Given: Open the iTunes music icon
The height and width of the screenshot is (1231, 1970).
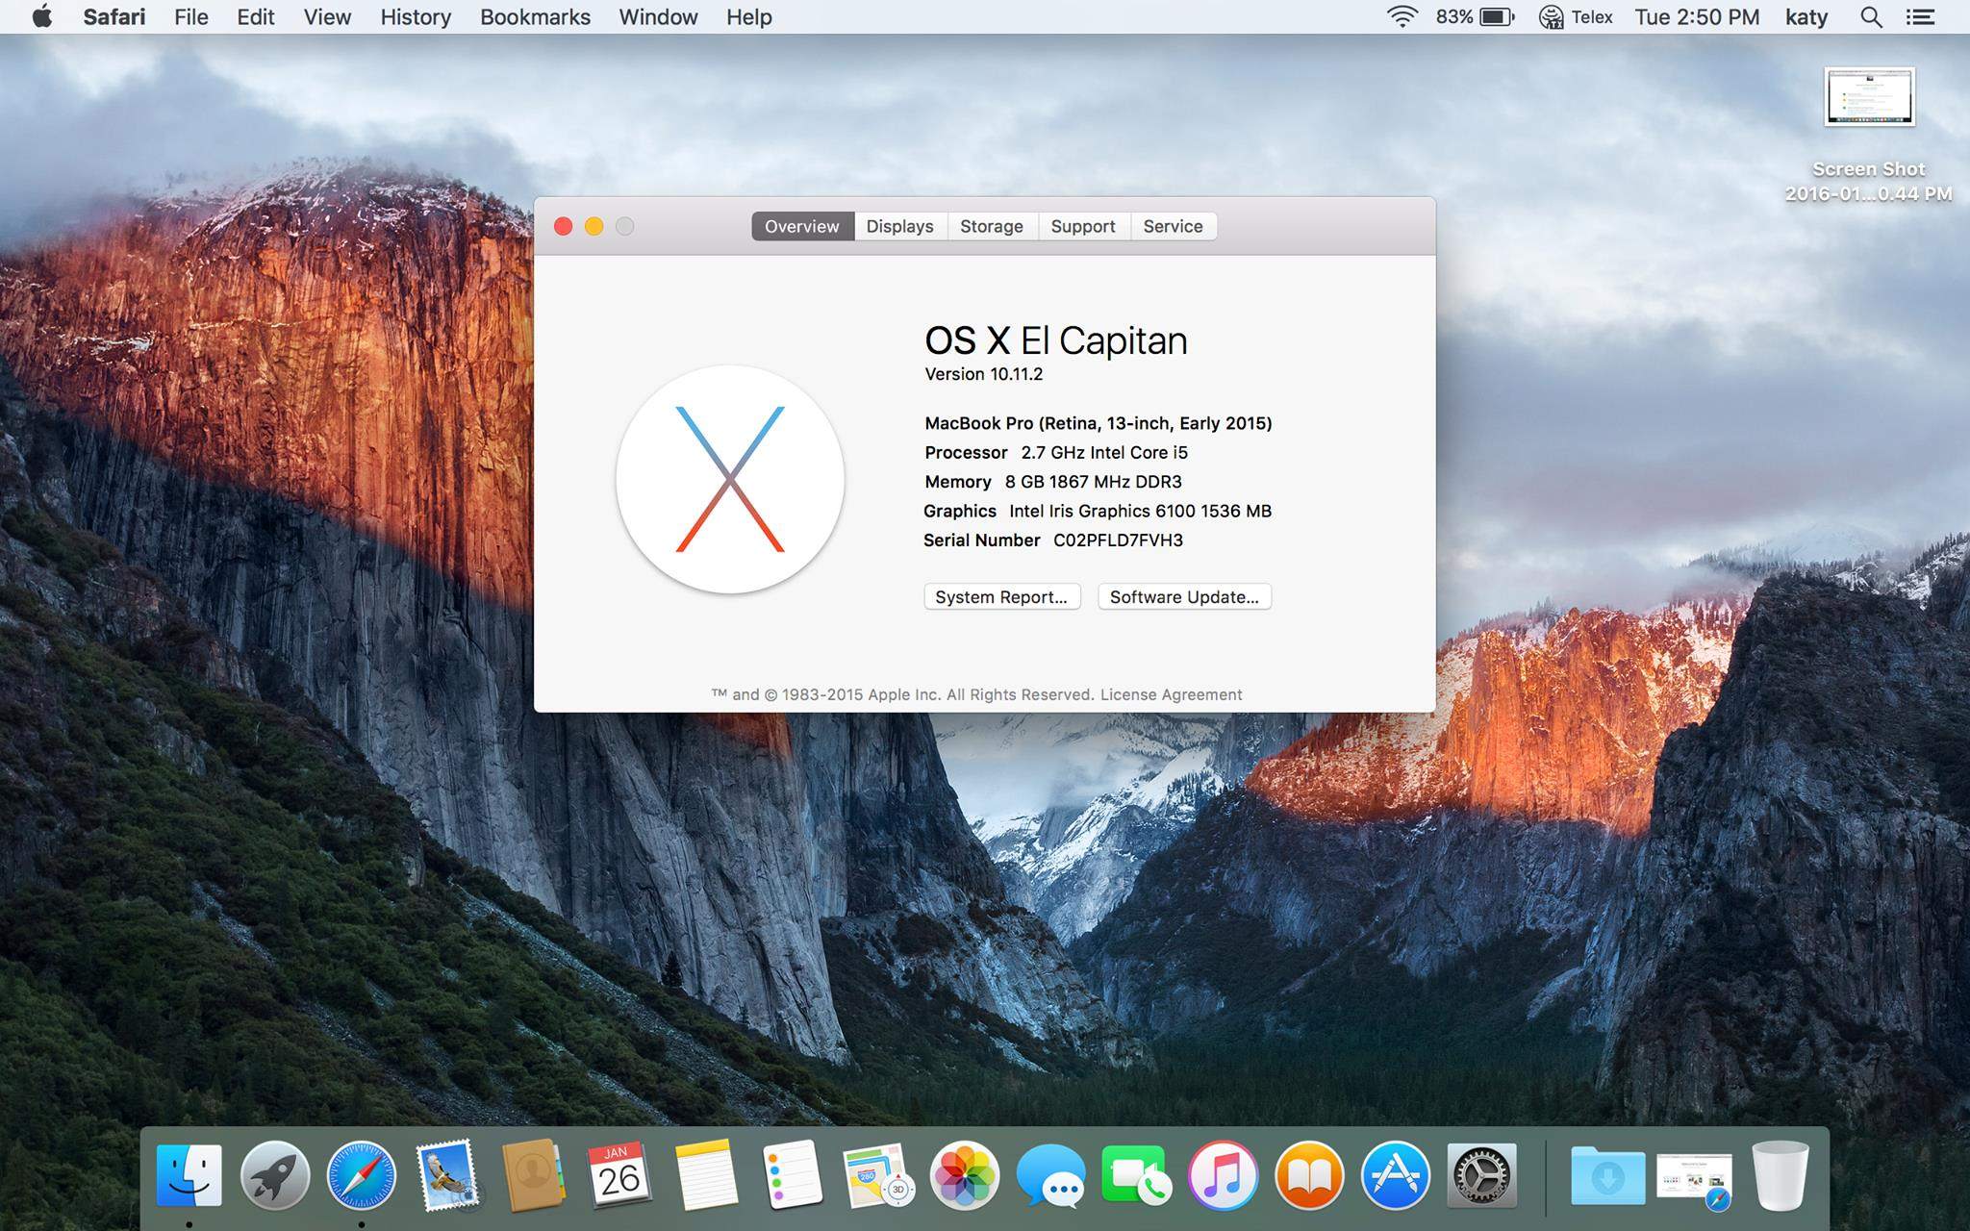Looking at the screenshot, I should [1223, 1175].
